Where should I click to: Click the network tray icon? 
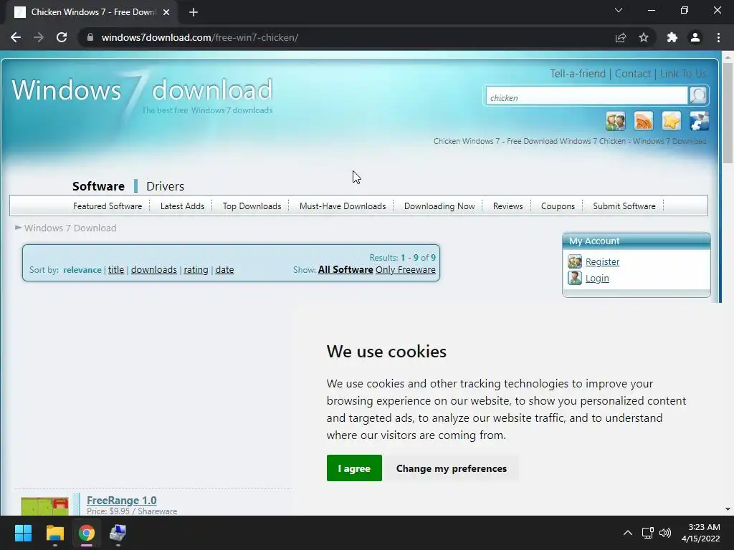[648, 533]
